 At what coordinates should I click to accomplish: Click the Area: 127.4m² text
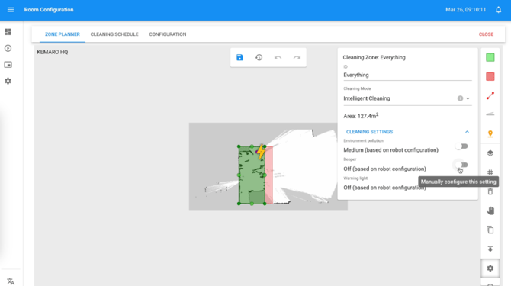point(361,116)
